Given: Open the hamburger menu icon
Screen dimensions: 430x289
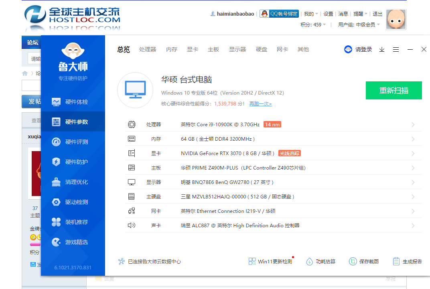Looking at the screenshot, I should [x=396, y=49].
